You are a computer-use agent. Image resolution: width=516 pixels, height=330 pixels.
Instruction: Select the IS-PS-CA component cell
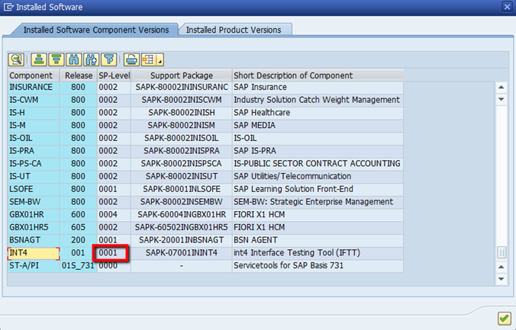[34, 164]
